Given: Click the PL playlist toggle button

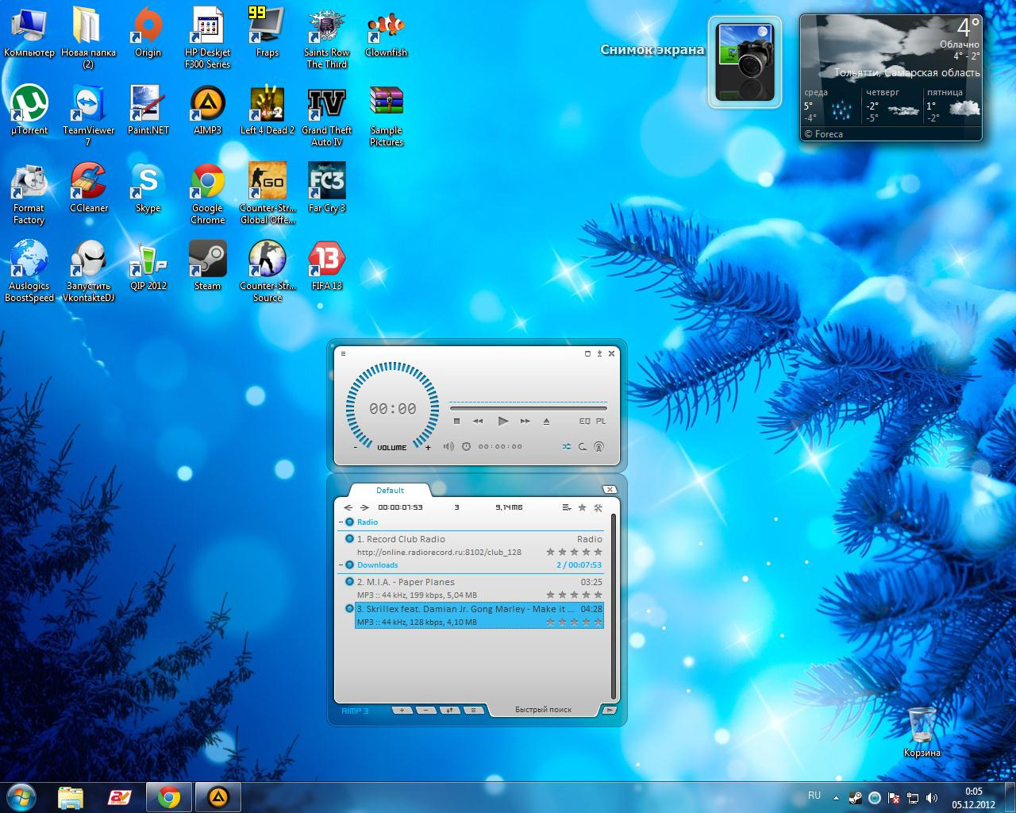Looking at the screenshot, I should pos(601,422).
